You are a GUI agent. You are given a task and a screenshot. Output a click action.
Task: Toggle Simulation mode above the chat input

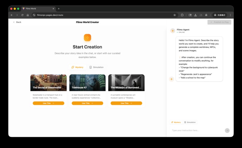(190, 122)
